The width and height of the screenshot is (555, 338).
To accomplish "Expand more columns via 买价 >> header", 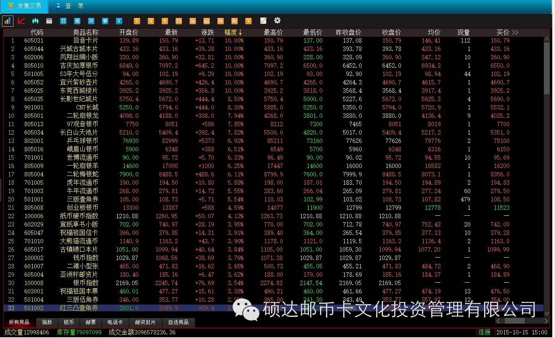I will [x=507, y=32].
